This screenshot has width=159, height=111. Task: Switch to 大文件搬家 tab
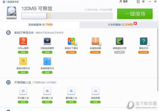point(119,25)
